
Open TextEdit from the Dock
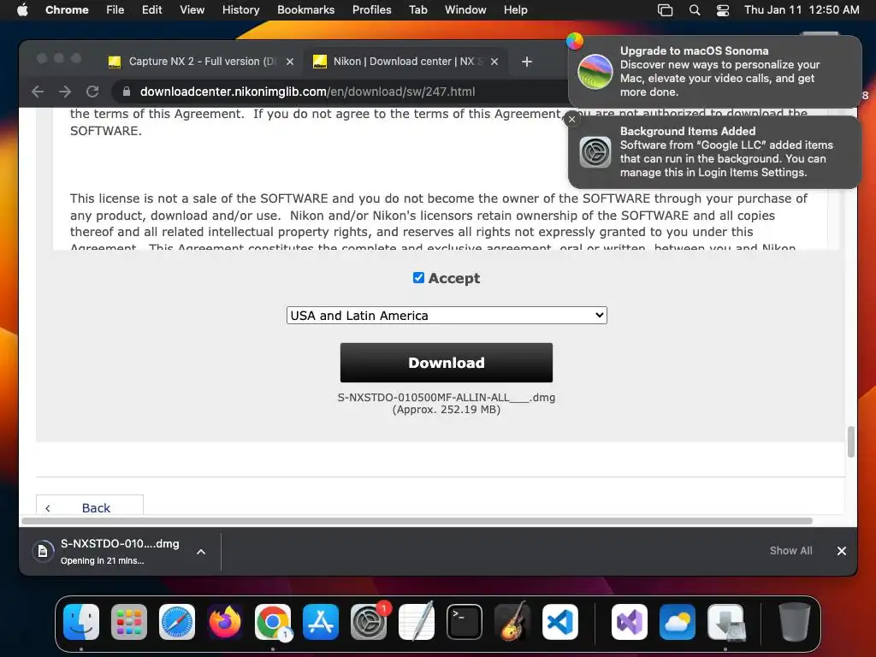[x=417, y=622]
